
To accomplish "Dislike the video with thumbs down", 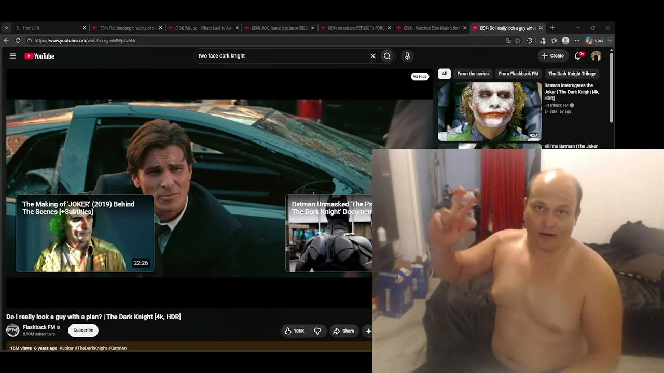I will click(x=317, y=331).
